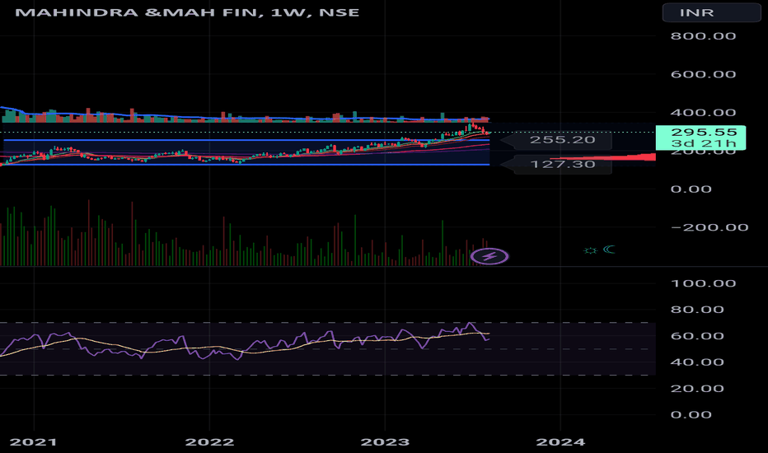The height and width of the screenshot is (453, 768).
Task: Click the -200.00 price axis label
Action: click(x=709, y=227)
